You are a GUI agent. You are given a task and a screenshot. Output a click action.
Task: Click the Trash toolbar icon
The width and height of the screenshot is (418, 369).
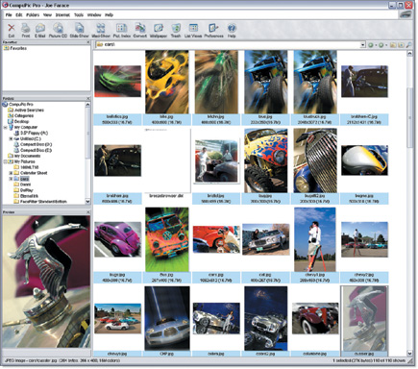coord(176,28)
